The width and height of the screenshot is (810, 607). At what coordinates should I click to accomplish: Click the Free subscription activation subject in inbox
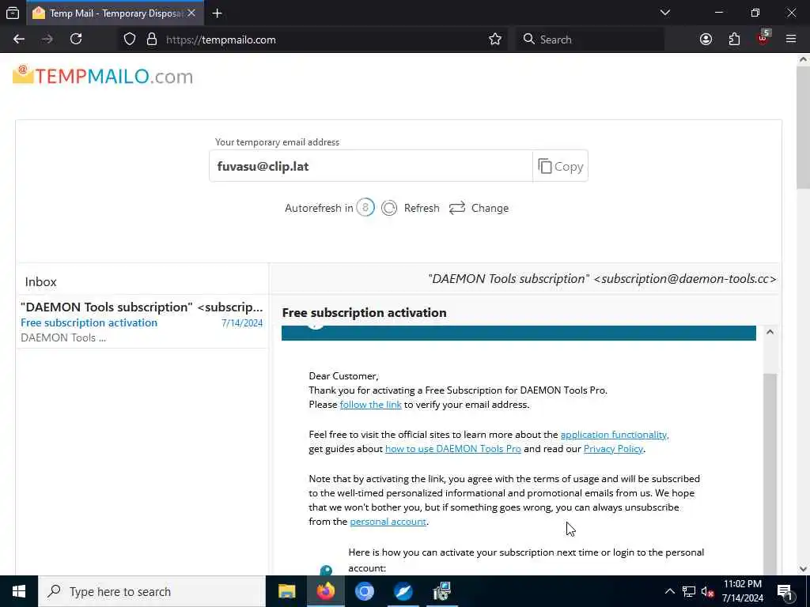pos(89,322)
